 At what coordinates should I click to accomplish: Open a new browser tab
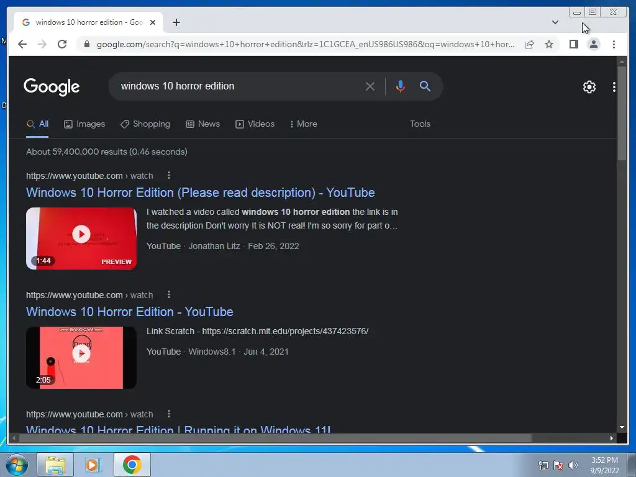[176, 22]
